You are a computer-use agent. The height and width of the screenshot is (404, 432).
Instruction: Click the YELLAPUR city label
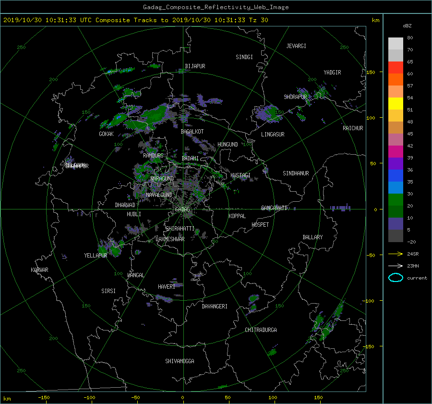pos(96,256)
